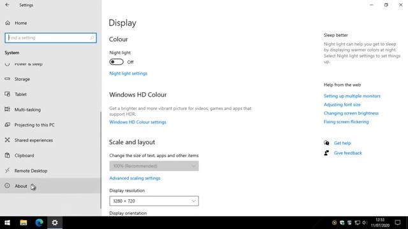Screen dimensions: 408x229
Task: Click the Clipboard sidebar icon
Action: click(7, 155)
